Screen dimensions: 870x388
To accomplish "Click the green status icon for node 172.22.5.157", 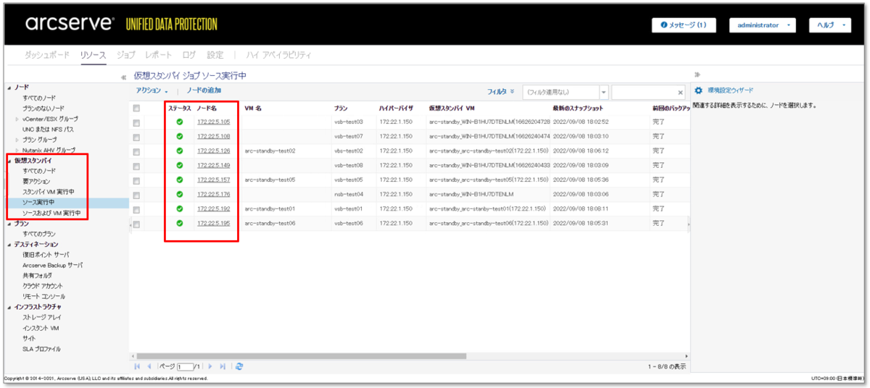I will (x=180, y=180).
